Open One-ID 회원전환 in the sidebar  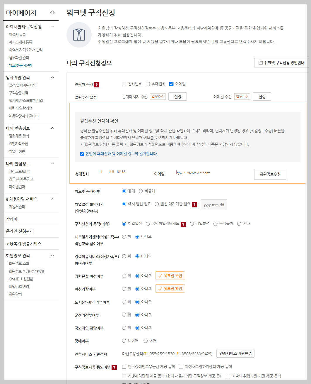pyautogui.click(x=21, y=279)
